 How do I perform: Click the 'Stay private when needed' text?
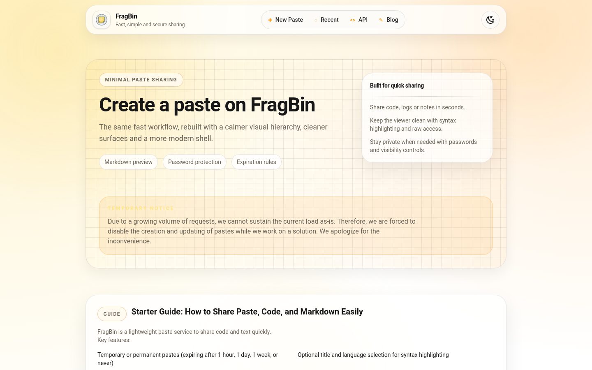click(423, 146)
